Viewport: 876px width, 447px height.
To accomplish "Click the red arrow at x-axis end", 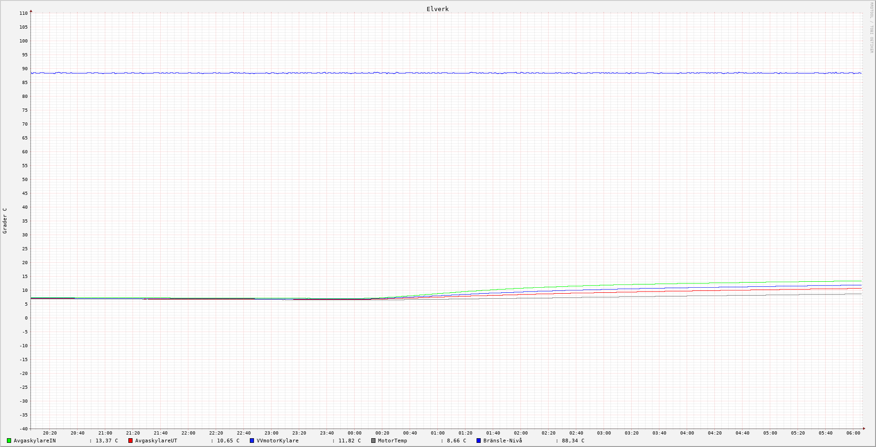I will pos(864,429).
